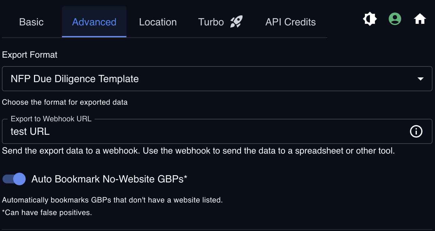Open the Location tab
This screenshot has width=435, height=231.
tap(158, 22)
